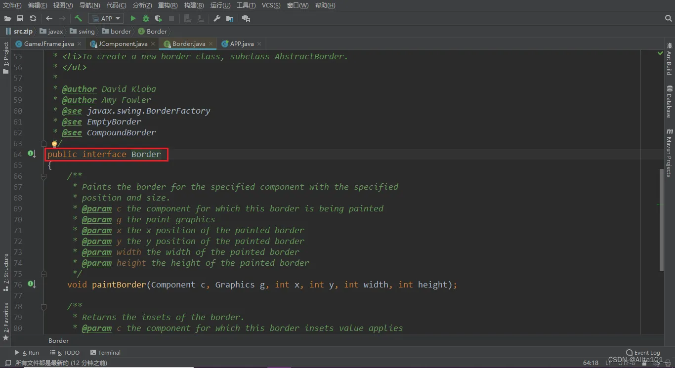Open the 2: Favorites tool window

click(x=6, y=322)
